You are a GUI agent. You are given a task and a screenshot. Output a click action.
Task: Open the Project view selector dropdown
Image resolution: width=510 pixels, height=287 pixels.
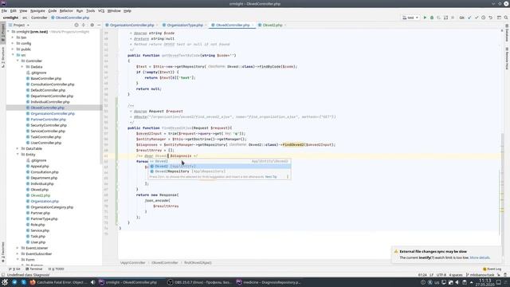(x=19, y=25)
